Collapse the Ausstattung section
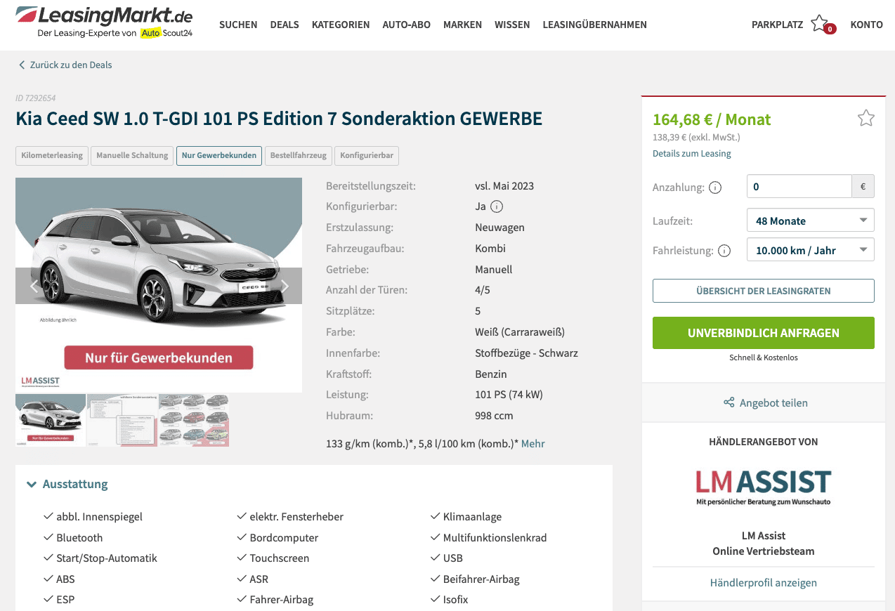895x611 pixels. (x=67, y=484)
